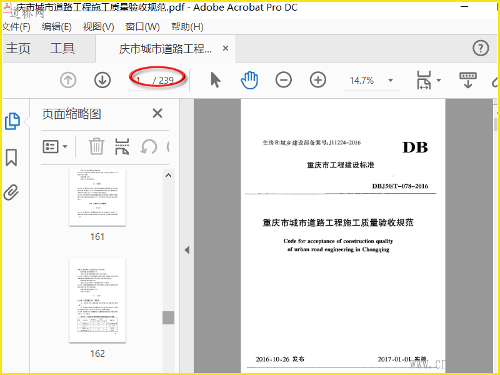The image size is (500, 375).
Task: Click the delete pages trash icon
Action: tap(96, 146)
